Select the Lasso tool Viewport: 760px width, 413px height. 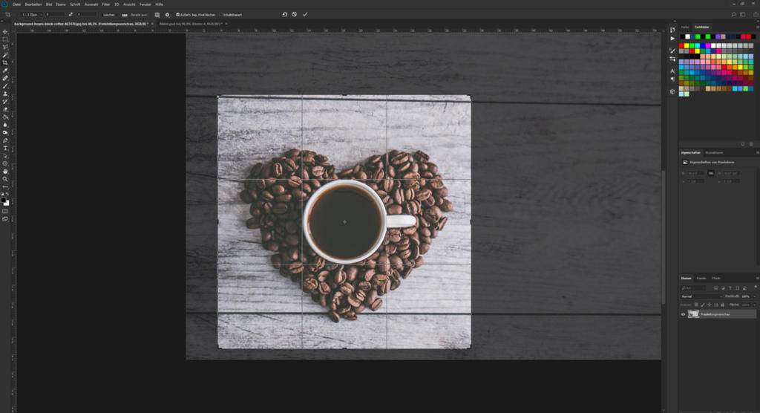click(x=5, y=47)
